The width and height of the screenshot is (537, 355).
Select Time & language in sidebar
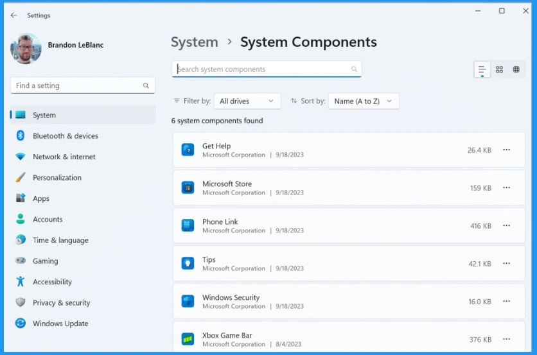[x=82, y=240]
